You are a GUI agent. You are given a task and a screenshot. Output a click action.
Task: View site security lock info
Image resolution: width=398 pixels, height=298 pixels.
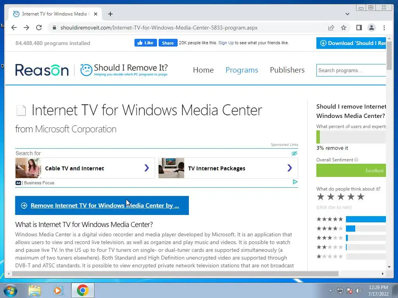[x=54, y=28]
